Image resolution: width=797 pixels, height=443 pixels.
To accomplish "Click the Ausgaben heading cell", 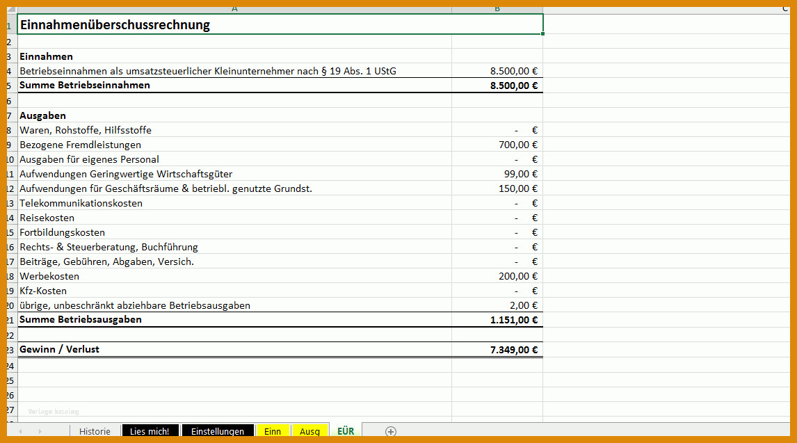I will coord(234,115).
